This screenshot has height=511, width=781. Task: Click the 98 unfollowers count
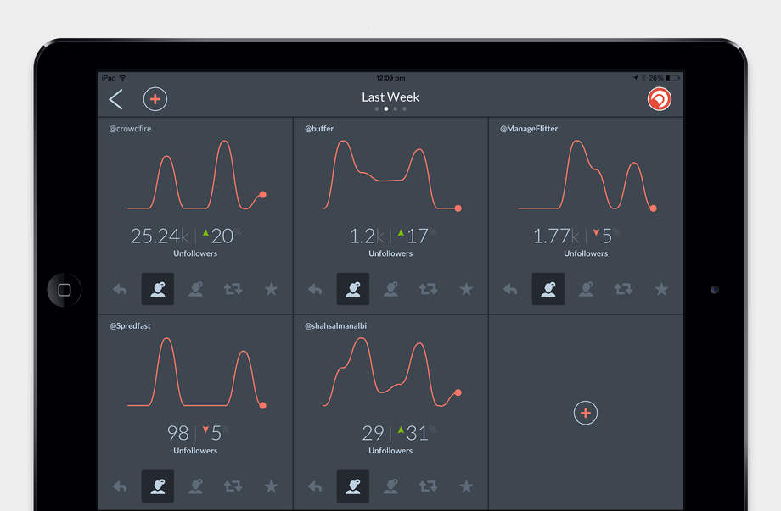177,433
